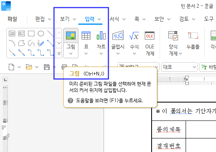Insert an equation with 수식 icon
The image size is (216, 152).
click(134, 36)
